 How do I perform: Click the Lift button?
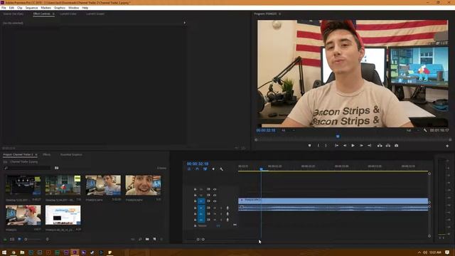(x=380, y=145)
